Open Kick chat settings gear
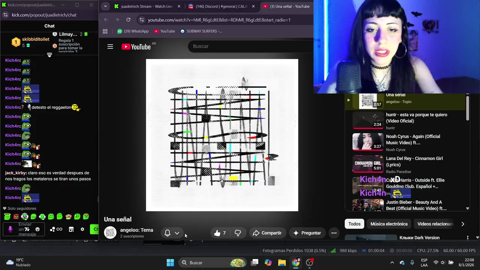This screenshot has height=270, width=480. coord(82,229)
